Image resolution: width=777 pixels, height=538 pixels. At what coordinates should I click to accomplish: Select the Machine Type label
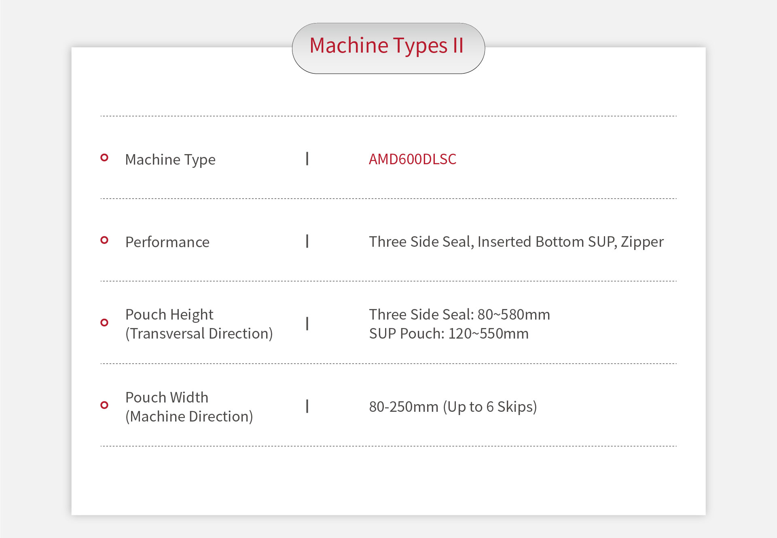[x=170, y=160]
